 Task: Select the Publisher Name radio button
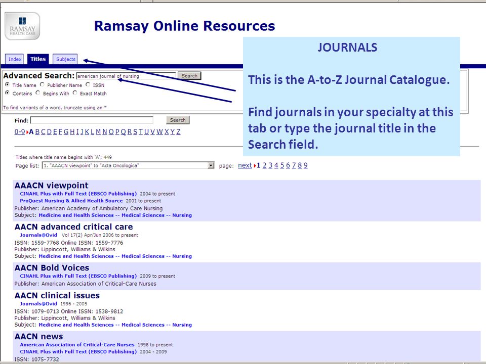click(x=42, y=84)
